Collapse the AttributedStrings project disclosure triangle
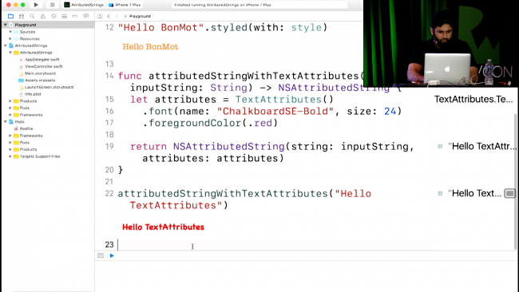Screen dimensions: 519x292 pyautogui.click(x=6, y=45)
